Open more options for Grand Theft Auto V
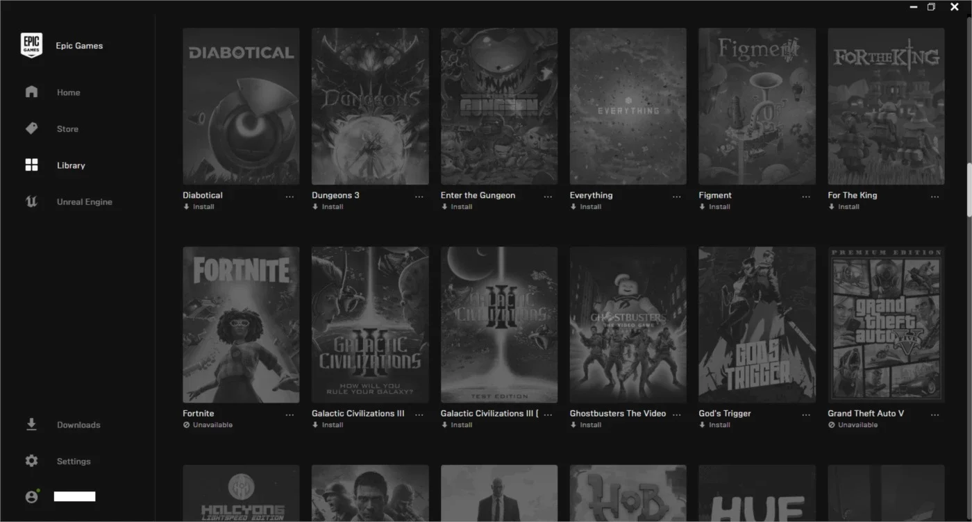 click(x=935, y=415)
